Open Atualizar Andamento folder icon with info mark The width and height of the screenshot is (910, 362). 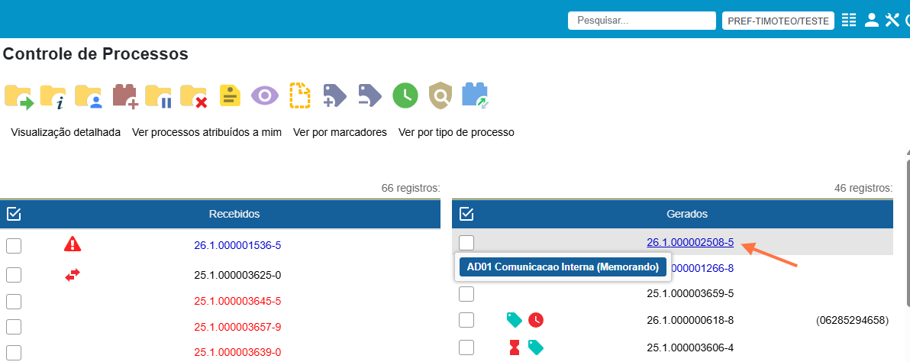(53, 95)
